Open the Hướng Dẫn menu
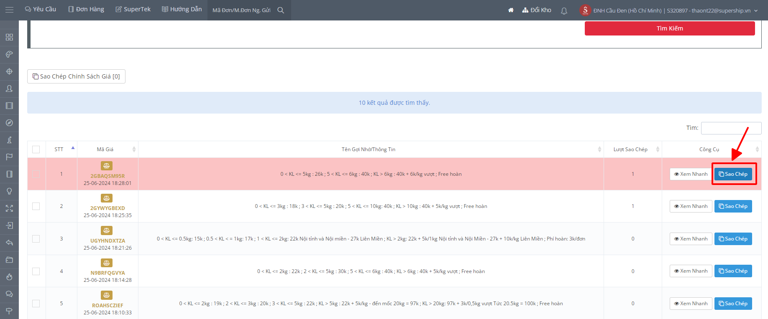This screenshot has width=768, height=319. (182, 9)
